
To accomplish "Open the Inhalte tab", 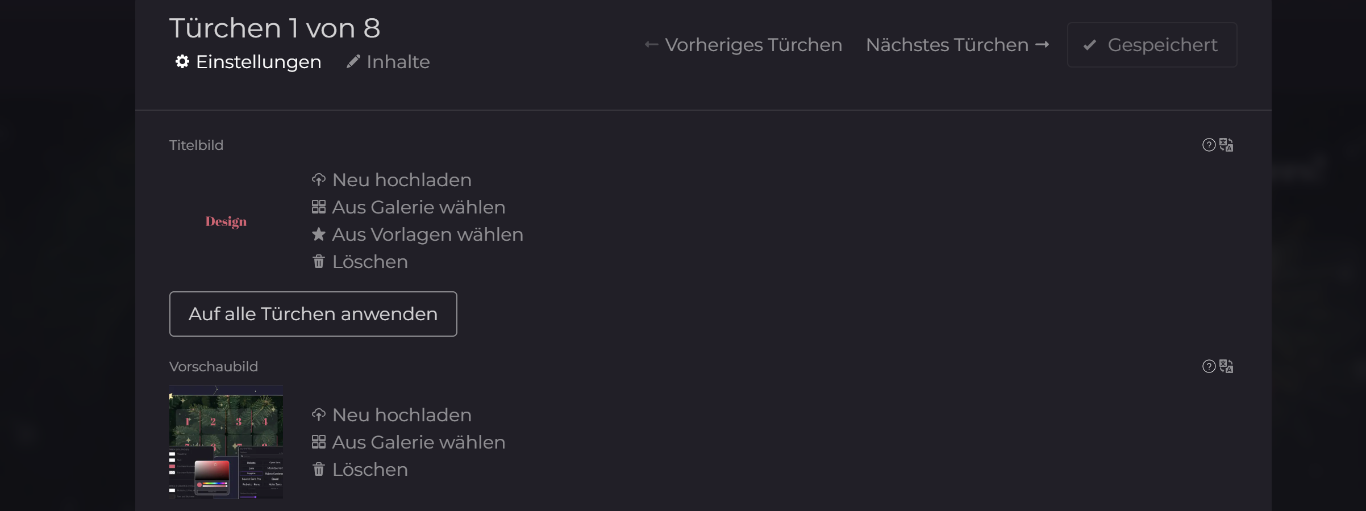I will pos(398,62).
